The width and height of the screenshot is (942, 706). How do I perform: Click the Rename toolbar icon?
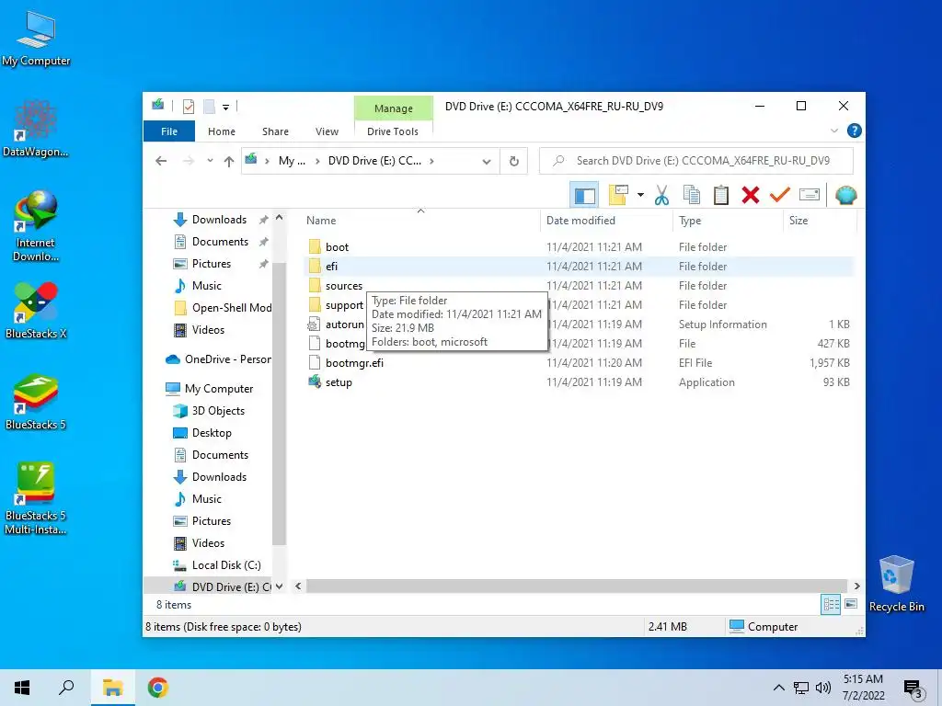tap(810, 195)
